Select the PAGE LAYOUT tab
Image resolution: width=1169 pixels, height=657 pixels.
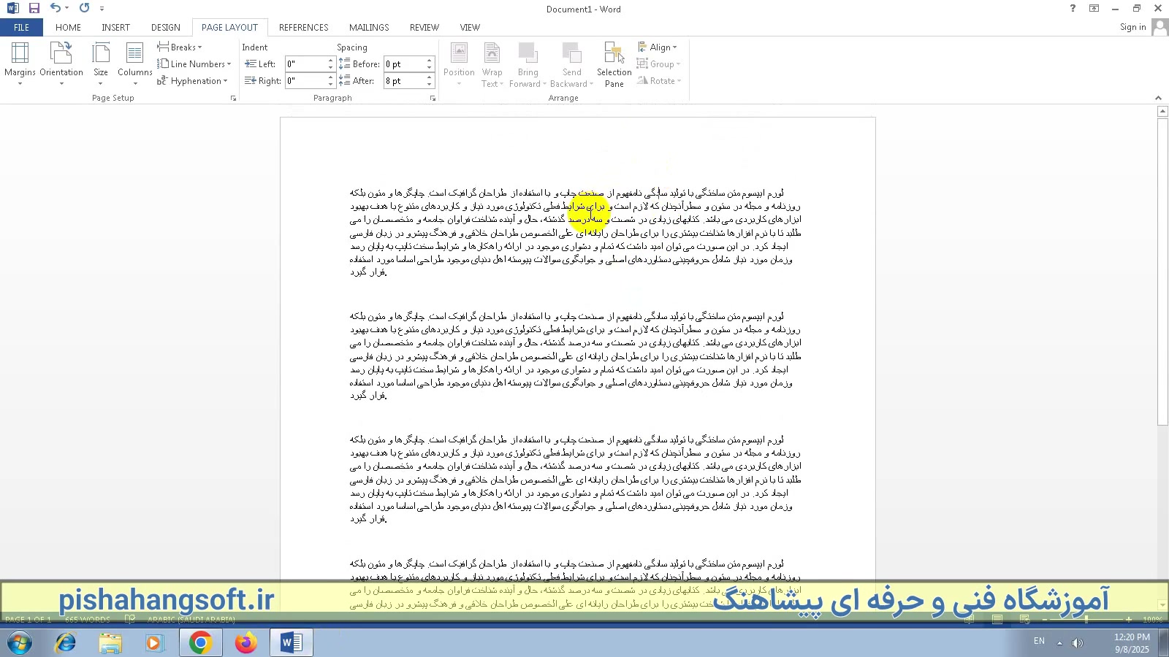click(229, 28)
